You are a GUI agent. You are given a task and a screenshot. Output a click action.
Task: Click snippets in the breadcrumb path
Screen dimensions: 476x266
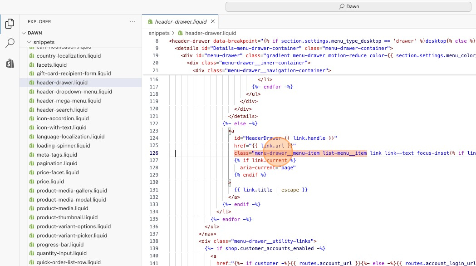pos(159,33)
